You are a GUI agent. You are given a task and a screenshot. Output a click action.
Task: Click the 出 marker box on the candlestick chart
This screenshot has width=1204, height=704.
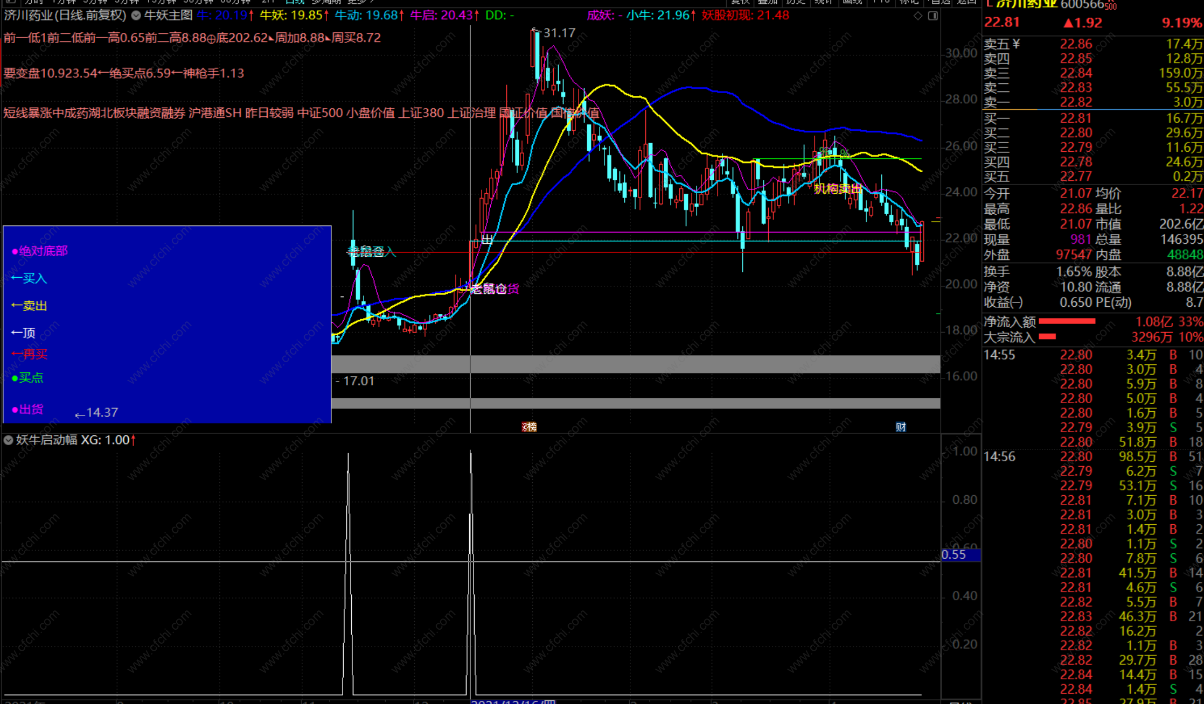click(486, 239)
